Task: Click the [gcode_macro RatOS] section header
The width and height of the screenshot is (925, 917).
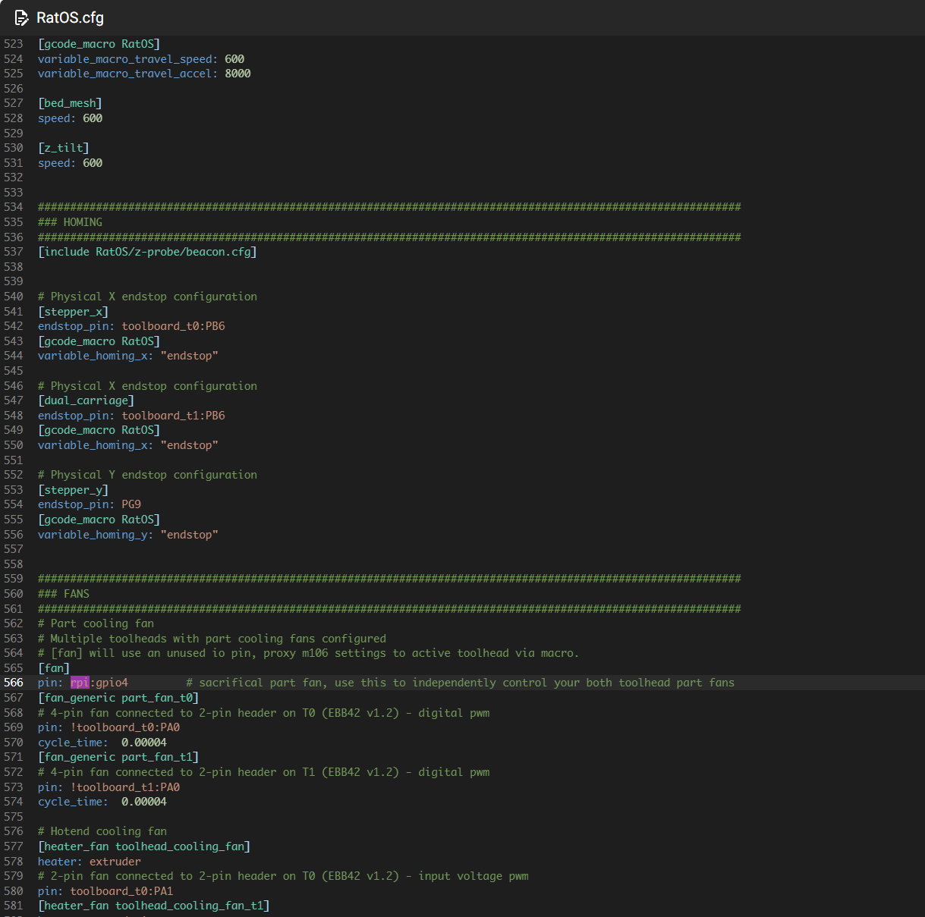Action: click(x=99, y=43)
